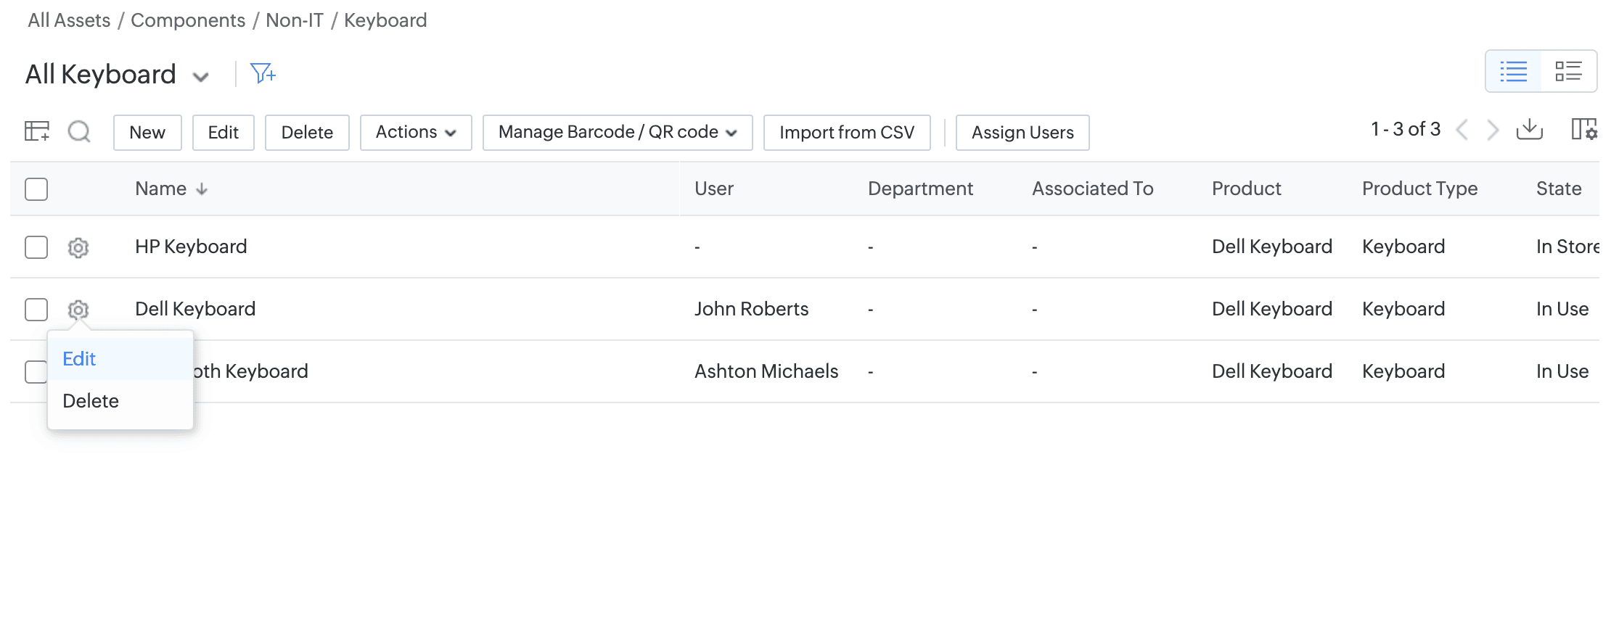This screenshot has width=1611, height=628.
Task: Open the table view settings icon
Action: point(37,131)
